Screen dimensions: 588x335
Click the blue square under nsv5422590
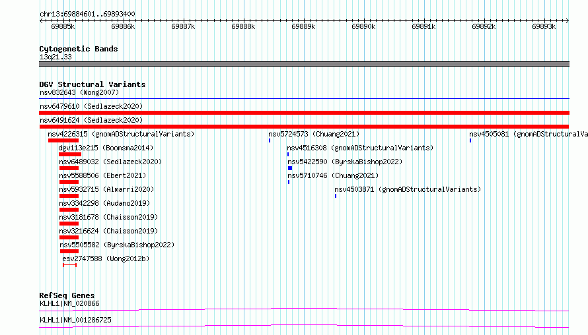[x=290, y=168]
